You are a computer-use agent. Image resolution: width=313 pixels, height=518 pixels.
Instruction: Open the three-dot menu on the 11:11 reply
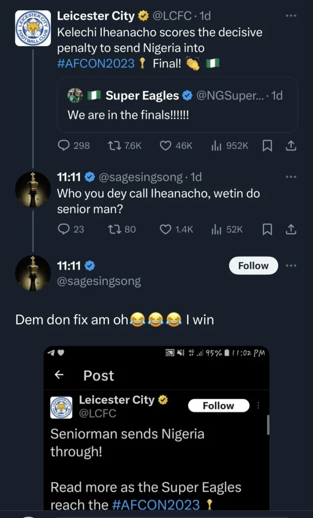coord(291,177)
